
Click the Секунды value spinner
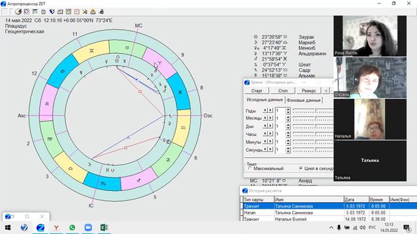point(288,149)
